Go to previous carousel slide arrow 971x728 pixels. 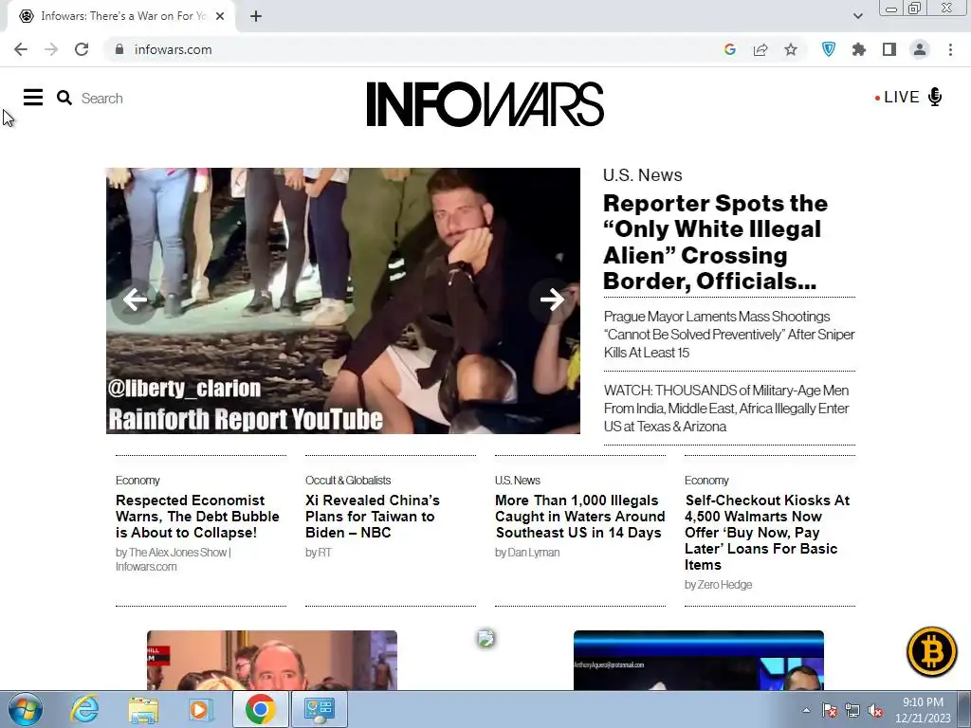(x=135, y=300)
